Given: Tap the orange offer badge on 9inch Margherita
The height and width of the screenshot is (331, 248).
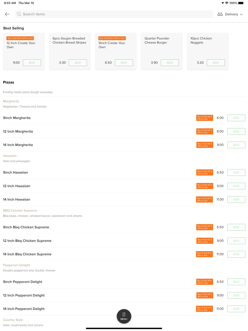Looking at the screenshot, I should (x=204, y=118).
